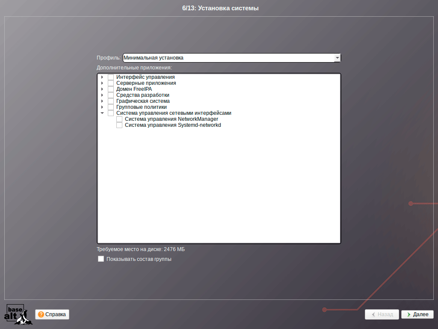Tick the Групповые политики checkbox
The width and height of the screenshot is (438, 329).
coord(111,107)
